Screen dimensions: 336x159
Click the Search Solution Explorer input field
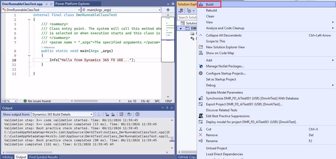click(x=187, y=17)
